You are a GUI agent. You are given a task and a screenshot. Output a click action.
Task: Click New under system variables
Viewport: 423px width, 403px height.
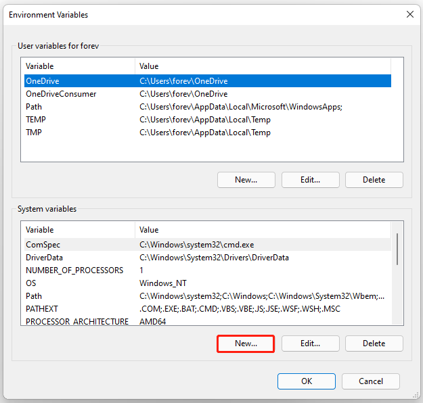(x=246, y=343)
